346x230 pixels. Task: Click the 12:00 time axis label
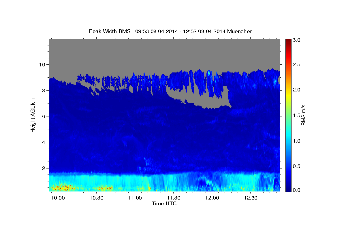tap(212, 198)
